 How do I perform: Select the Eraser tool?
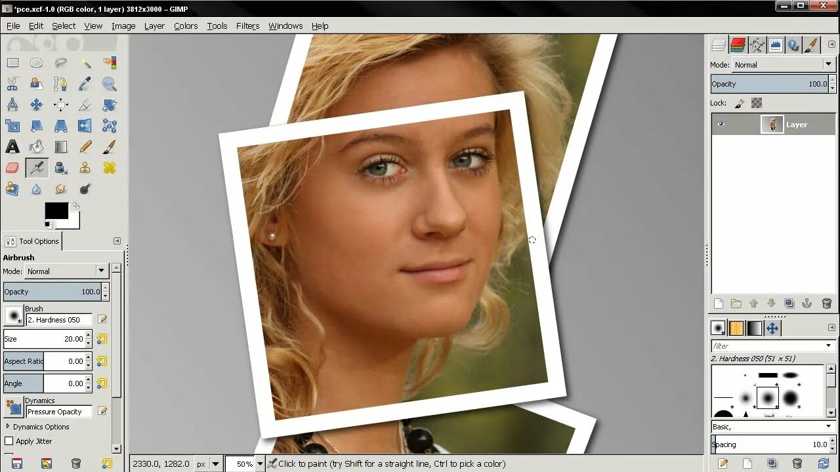12,168
